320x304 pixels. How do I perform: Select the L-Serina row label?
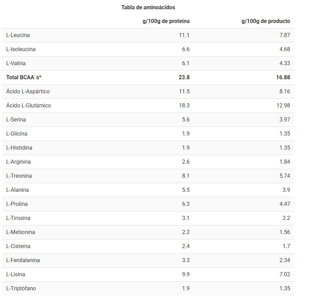[16, 120]
